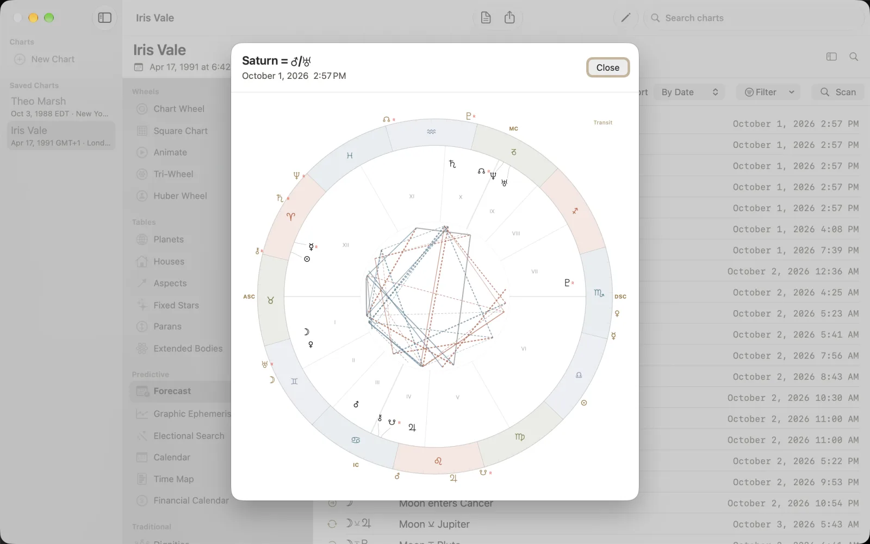
Task: Open Square Chart view
Action: click(180, 131)
